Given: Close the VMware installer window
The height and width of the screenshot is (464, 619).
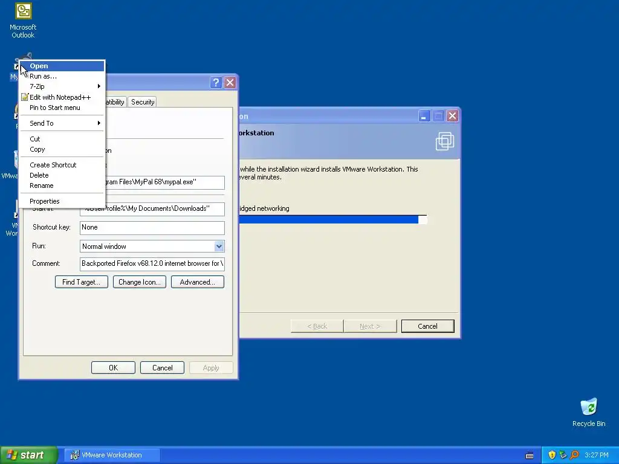Looking at the screenshot, I should [x=452, y=116].
